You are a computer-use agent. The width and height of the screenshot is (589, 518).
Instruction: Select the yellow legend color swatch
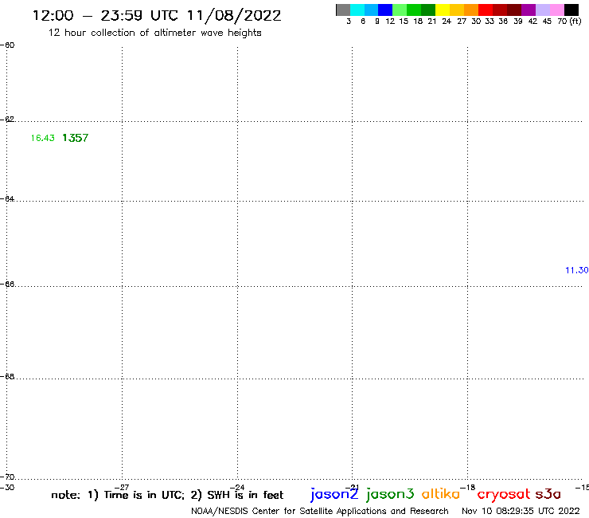(x=443, y=10)
